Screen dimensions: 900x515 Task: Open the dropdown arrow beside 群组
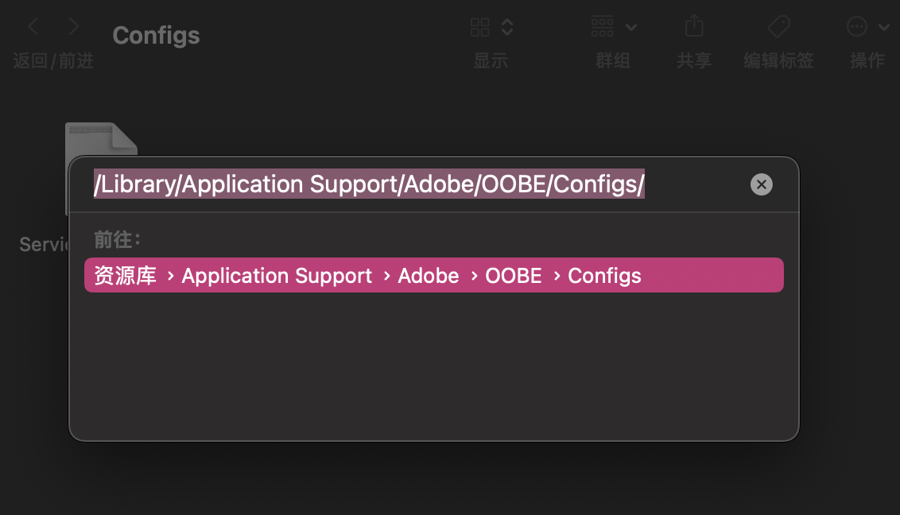point(631,26)
